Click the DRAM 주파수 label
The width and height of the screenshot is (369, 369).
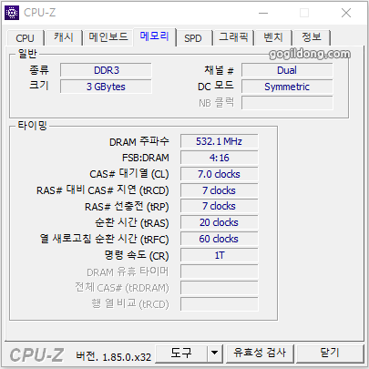tap(139, 141)
